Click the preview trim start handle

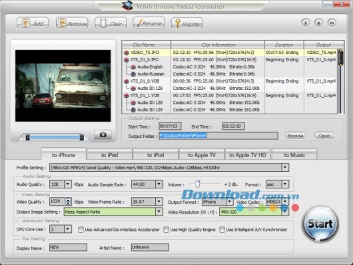[28, 137]
